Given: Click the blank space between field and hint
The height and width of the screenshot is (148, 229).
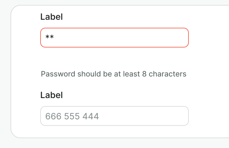Looking at the screenshot, I should [114, 59].
